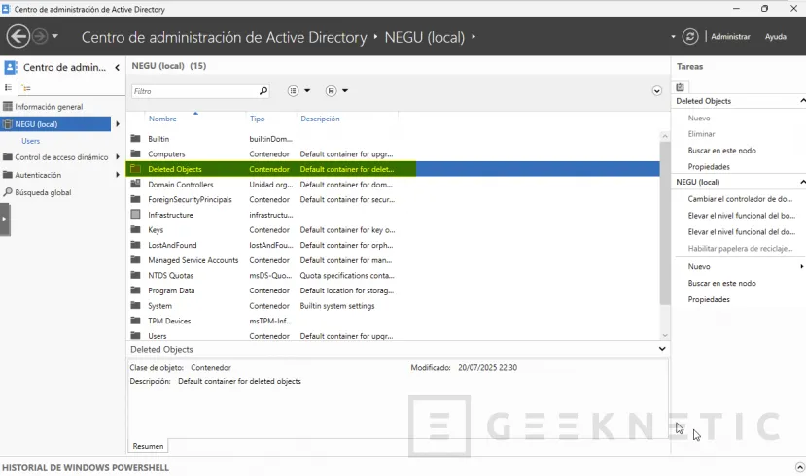
Task: Select the Keys container icon
Action: (136, 229)
